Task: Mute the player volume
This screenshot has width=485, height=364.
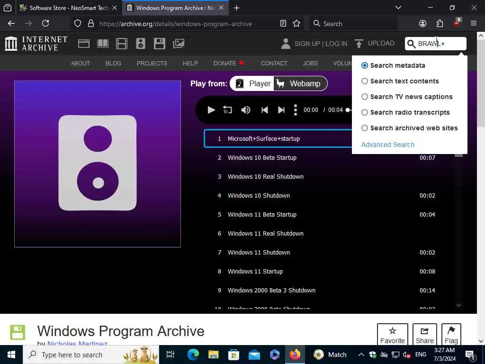Action: 246,110
